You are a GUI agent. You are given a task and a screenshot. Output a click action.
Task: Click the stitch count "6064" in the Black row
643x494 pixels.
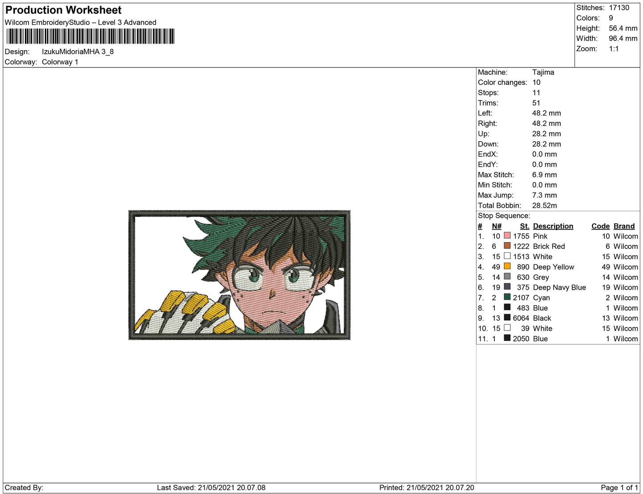(x=521, y=318)
